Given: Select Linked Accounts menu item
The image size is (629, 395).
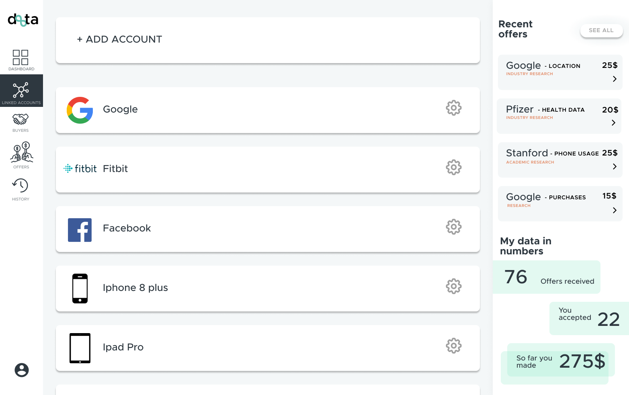Looking at the screenshot, I should pyautogui.click(x=21, y=91).
